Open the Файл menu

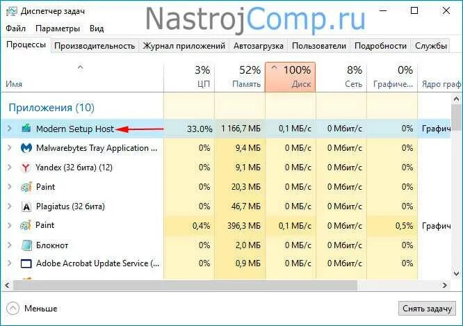pos(16,28)
